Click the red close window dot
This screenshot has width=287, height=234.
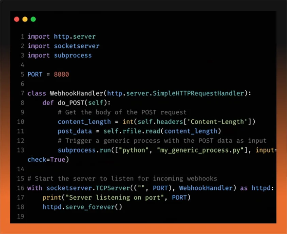tap(17, 19)
